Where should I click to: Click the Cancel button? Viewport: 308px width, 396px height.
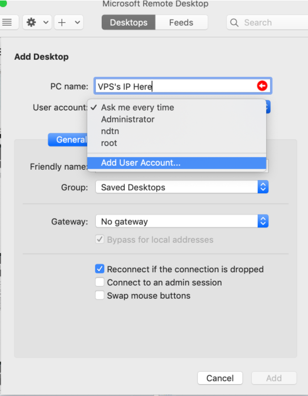click(x=220, y=378)
